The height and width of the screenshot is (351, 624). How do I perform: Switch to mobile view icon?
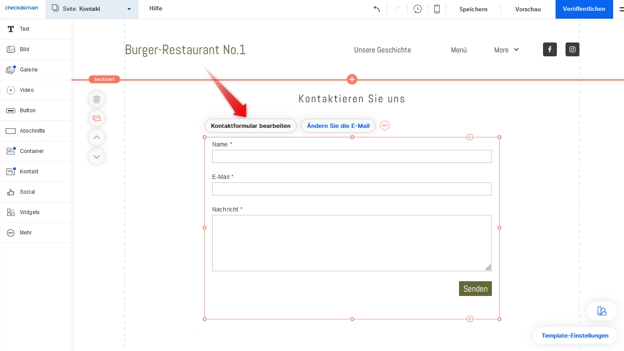click(437, 9)
